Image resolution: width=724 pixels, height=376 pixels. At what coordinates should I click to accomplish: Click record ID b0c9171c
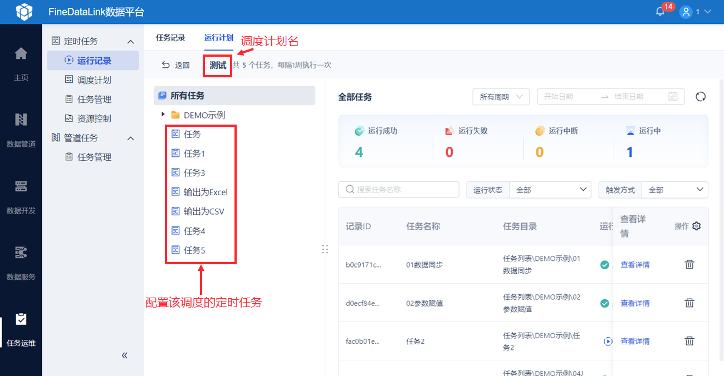coord(364,265)
